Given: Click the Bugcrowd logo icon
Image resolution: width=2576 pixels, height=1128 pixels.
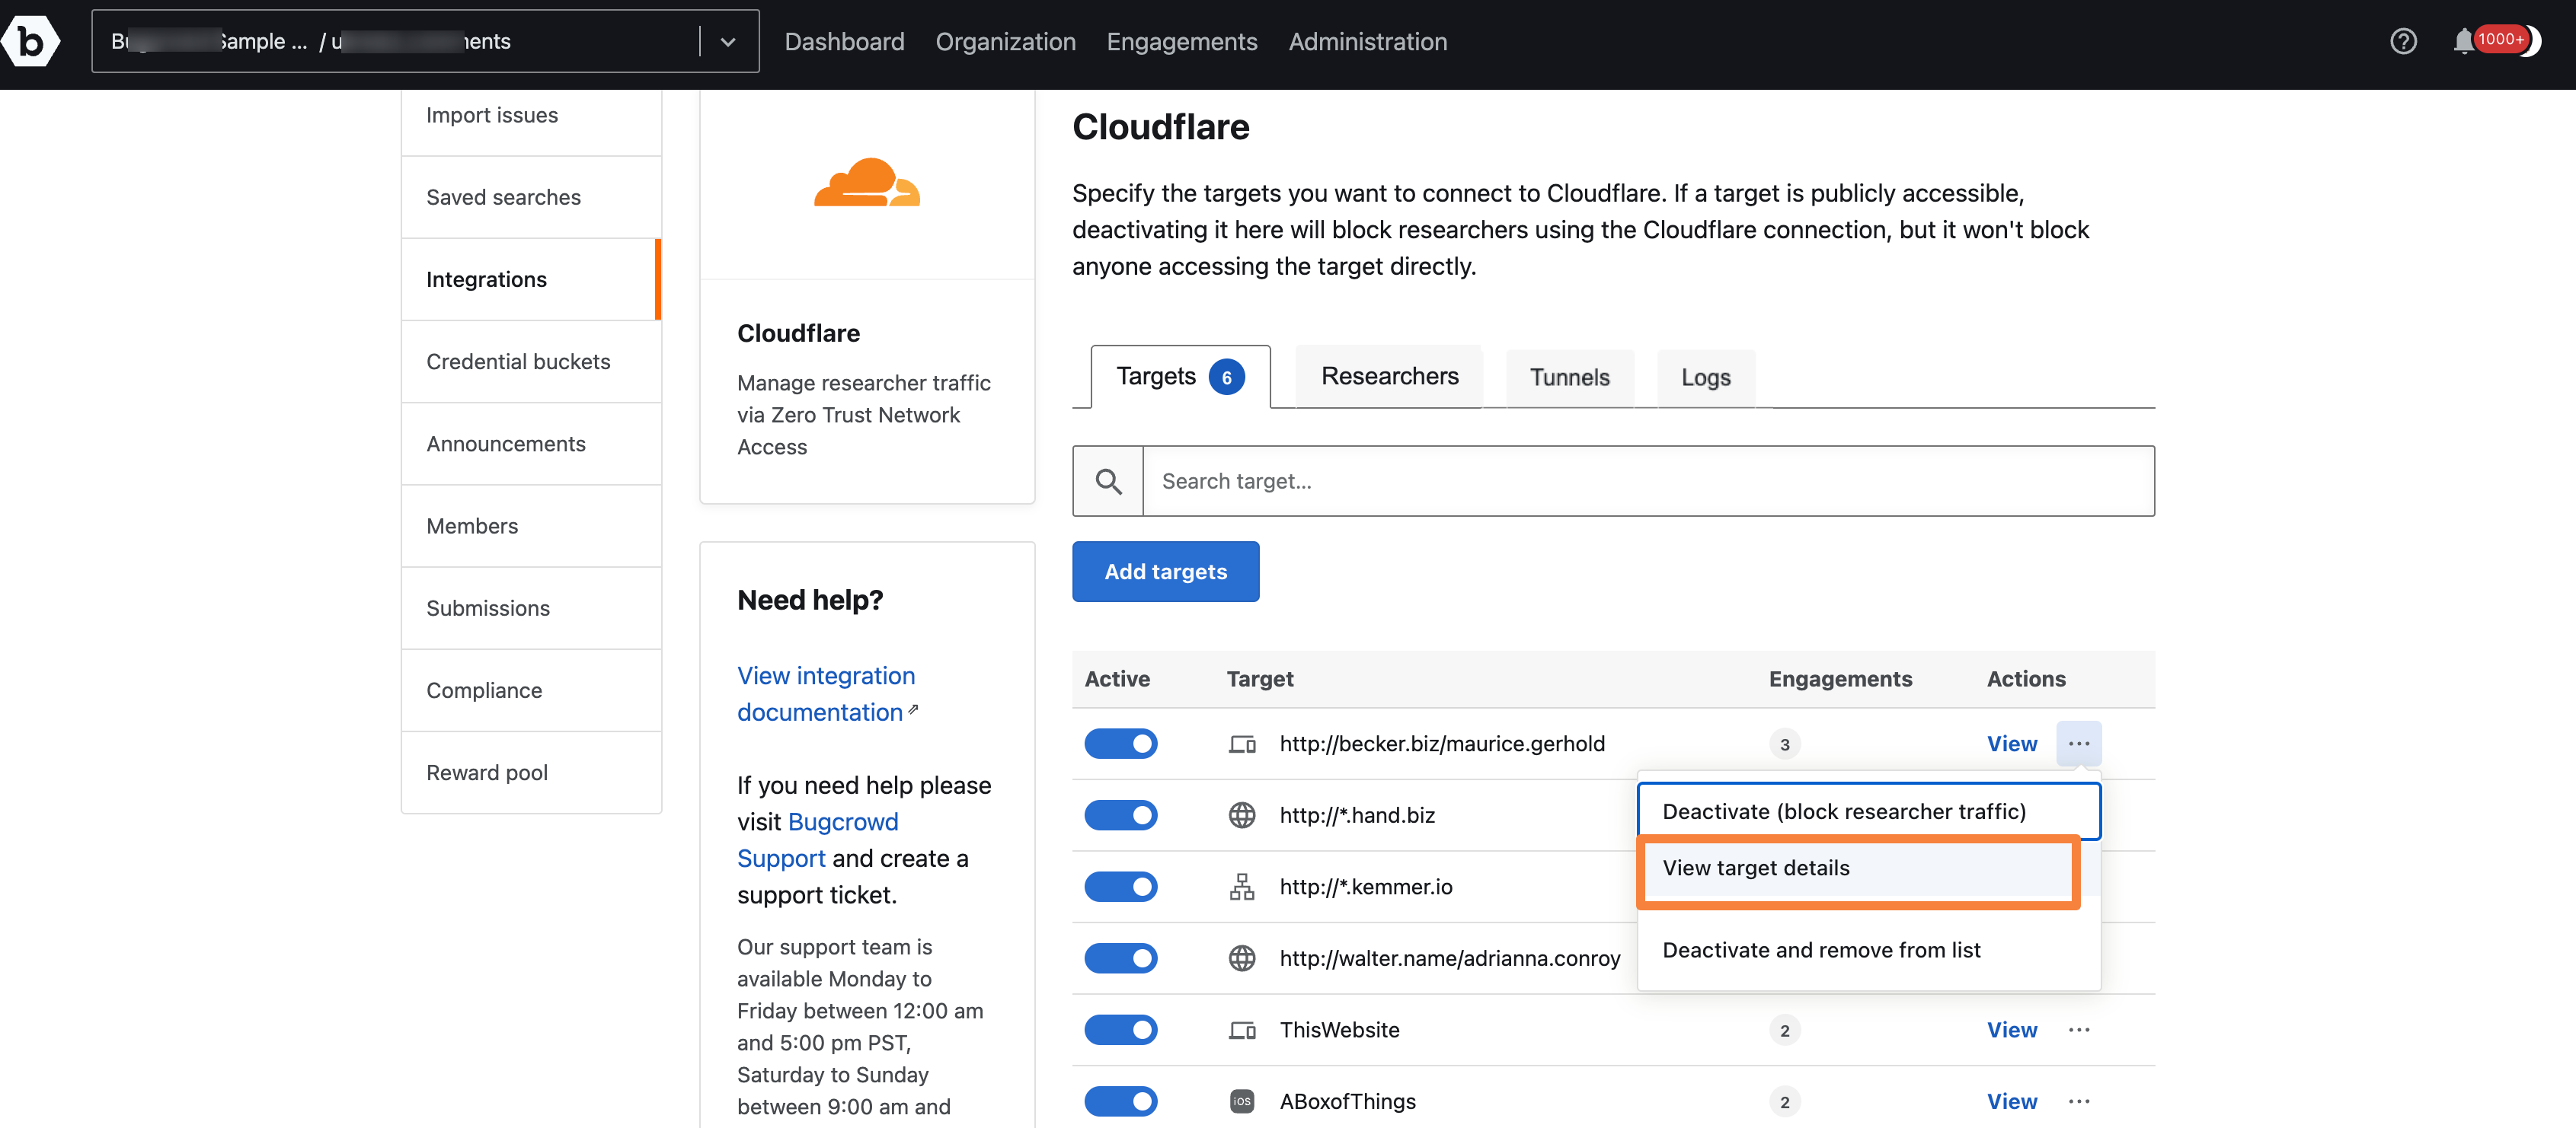Looking at the screenshot, I should click(31, 41).
